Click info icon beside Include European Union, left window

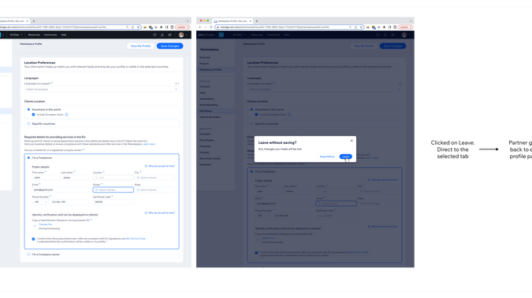(x=66, y=115)
